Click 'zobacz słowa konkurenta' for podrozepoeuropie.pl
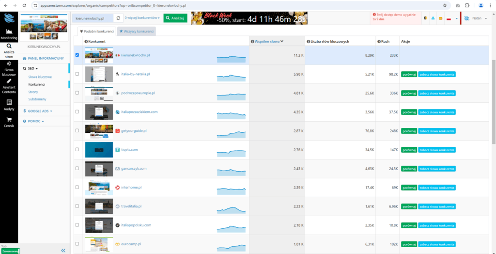 437,93
